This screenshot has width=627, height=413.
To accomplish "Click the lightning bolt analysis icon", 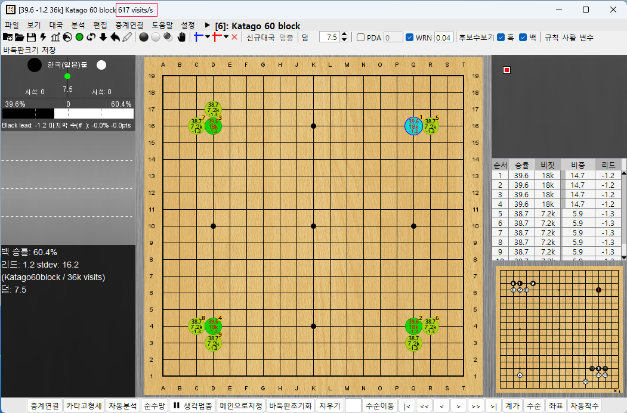I will point(43,38).
